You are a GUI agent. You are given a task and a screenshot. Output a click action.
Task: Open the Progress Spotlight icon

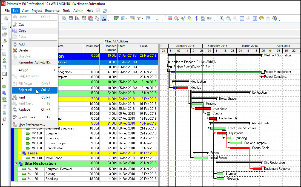(x=190, y=18)
